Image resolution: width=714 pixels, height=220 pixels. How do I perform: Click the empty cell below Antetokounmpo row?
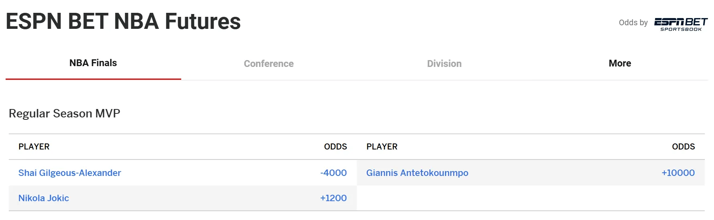pos(531,198)
